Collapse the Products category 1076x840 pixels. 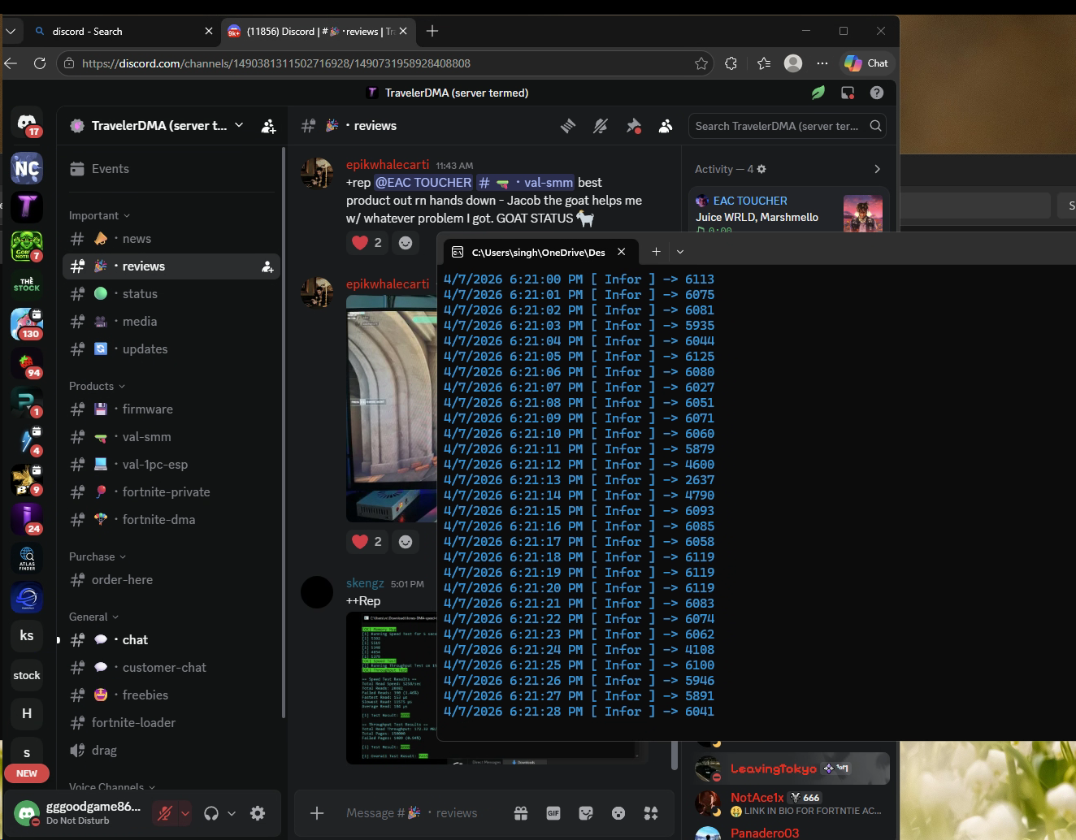pos(98,386)
